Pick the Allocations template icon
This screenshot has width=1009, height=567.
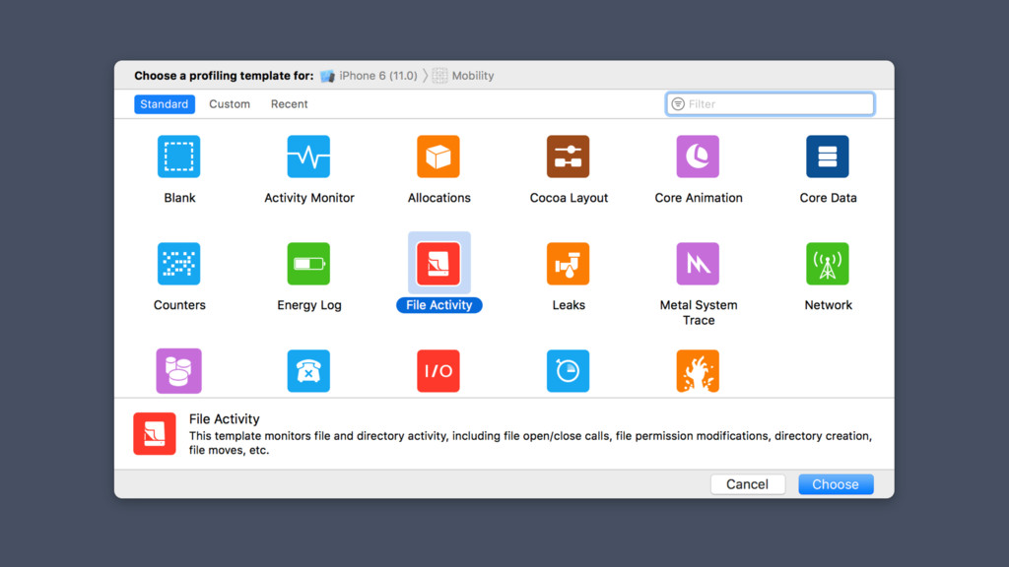pyautogui.click(x=438, y=157)
